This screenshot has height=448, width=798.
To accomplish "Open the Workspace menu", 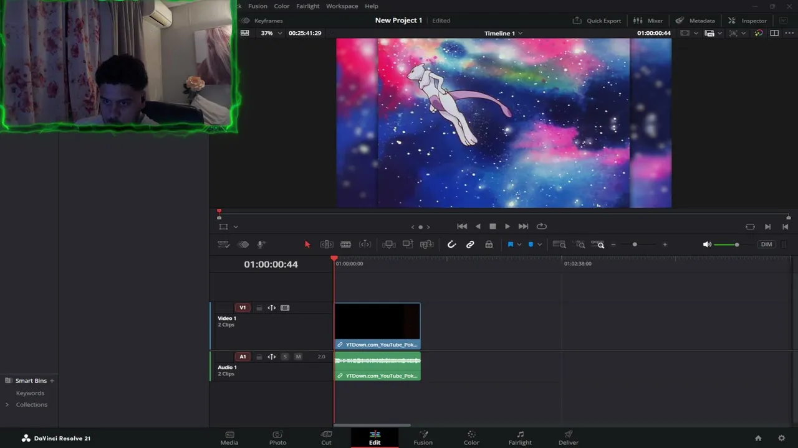I will point(342,6).
